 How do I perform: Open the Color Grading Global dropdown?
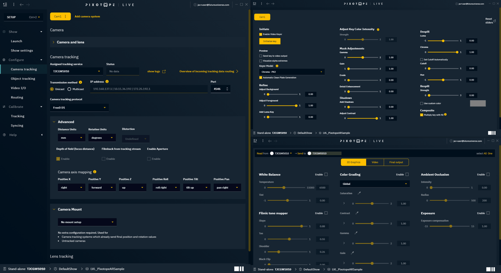point(375,184)
